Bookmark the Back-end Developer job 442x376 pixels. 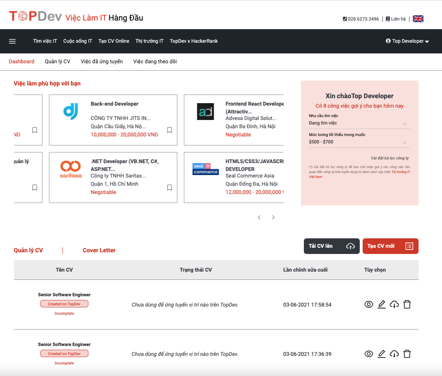(x=169, y=130)
